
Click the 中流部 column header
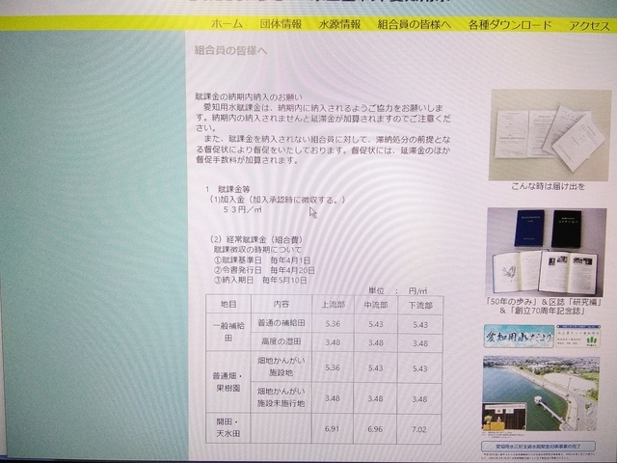tap(376, 305)
